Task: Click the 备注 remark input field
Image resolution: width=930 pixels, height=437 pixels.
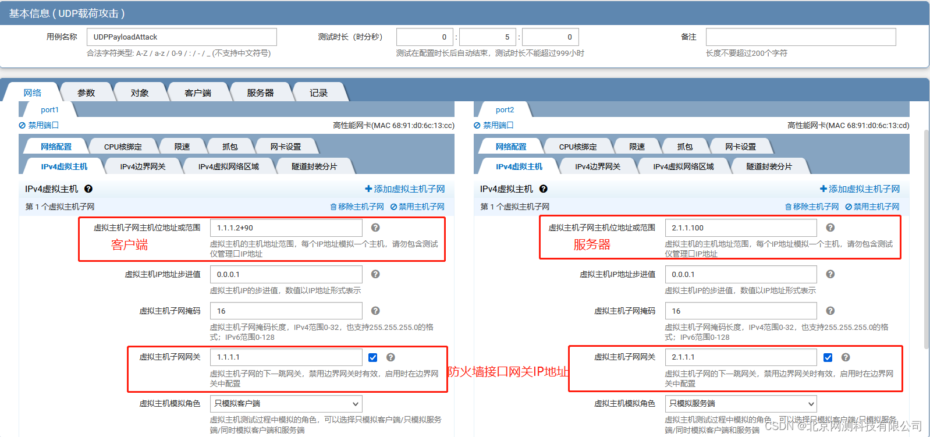Action: tap(801, 37)
